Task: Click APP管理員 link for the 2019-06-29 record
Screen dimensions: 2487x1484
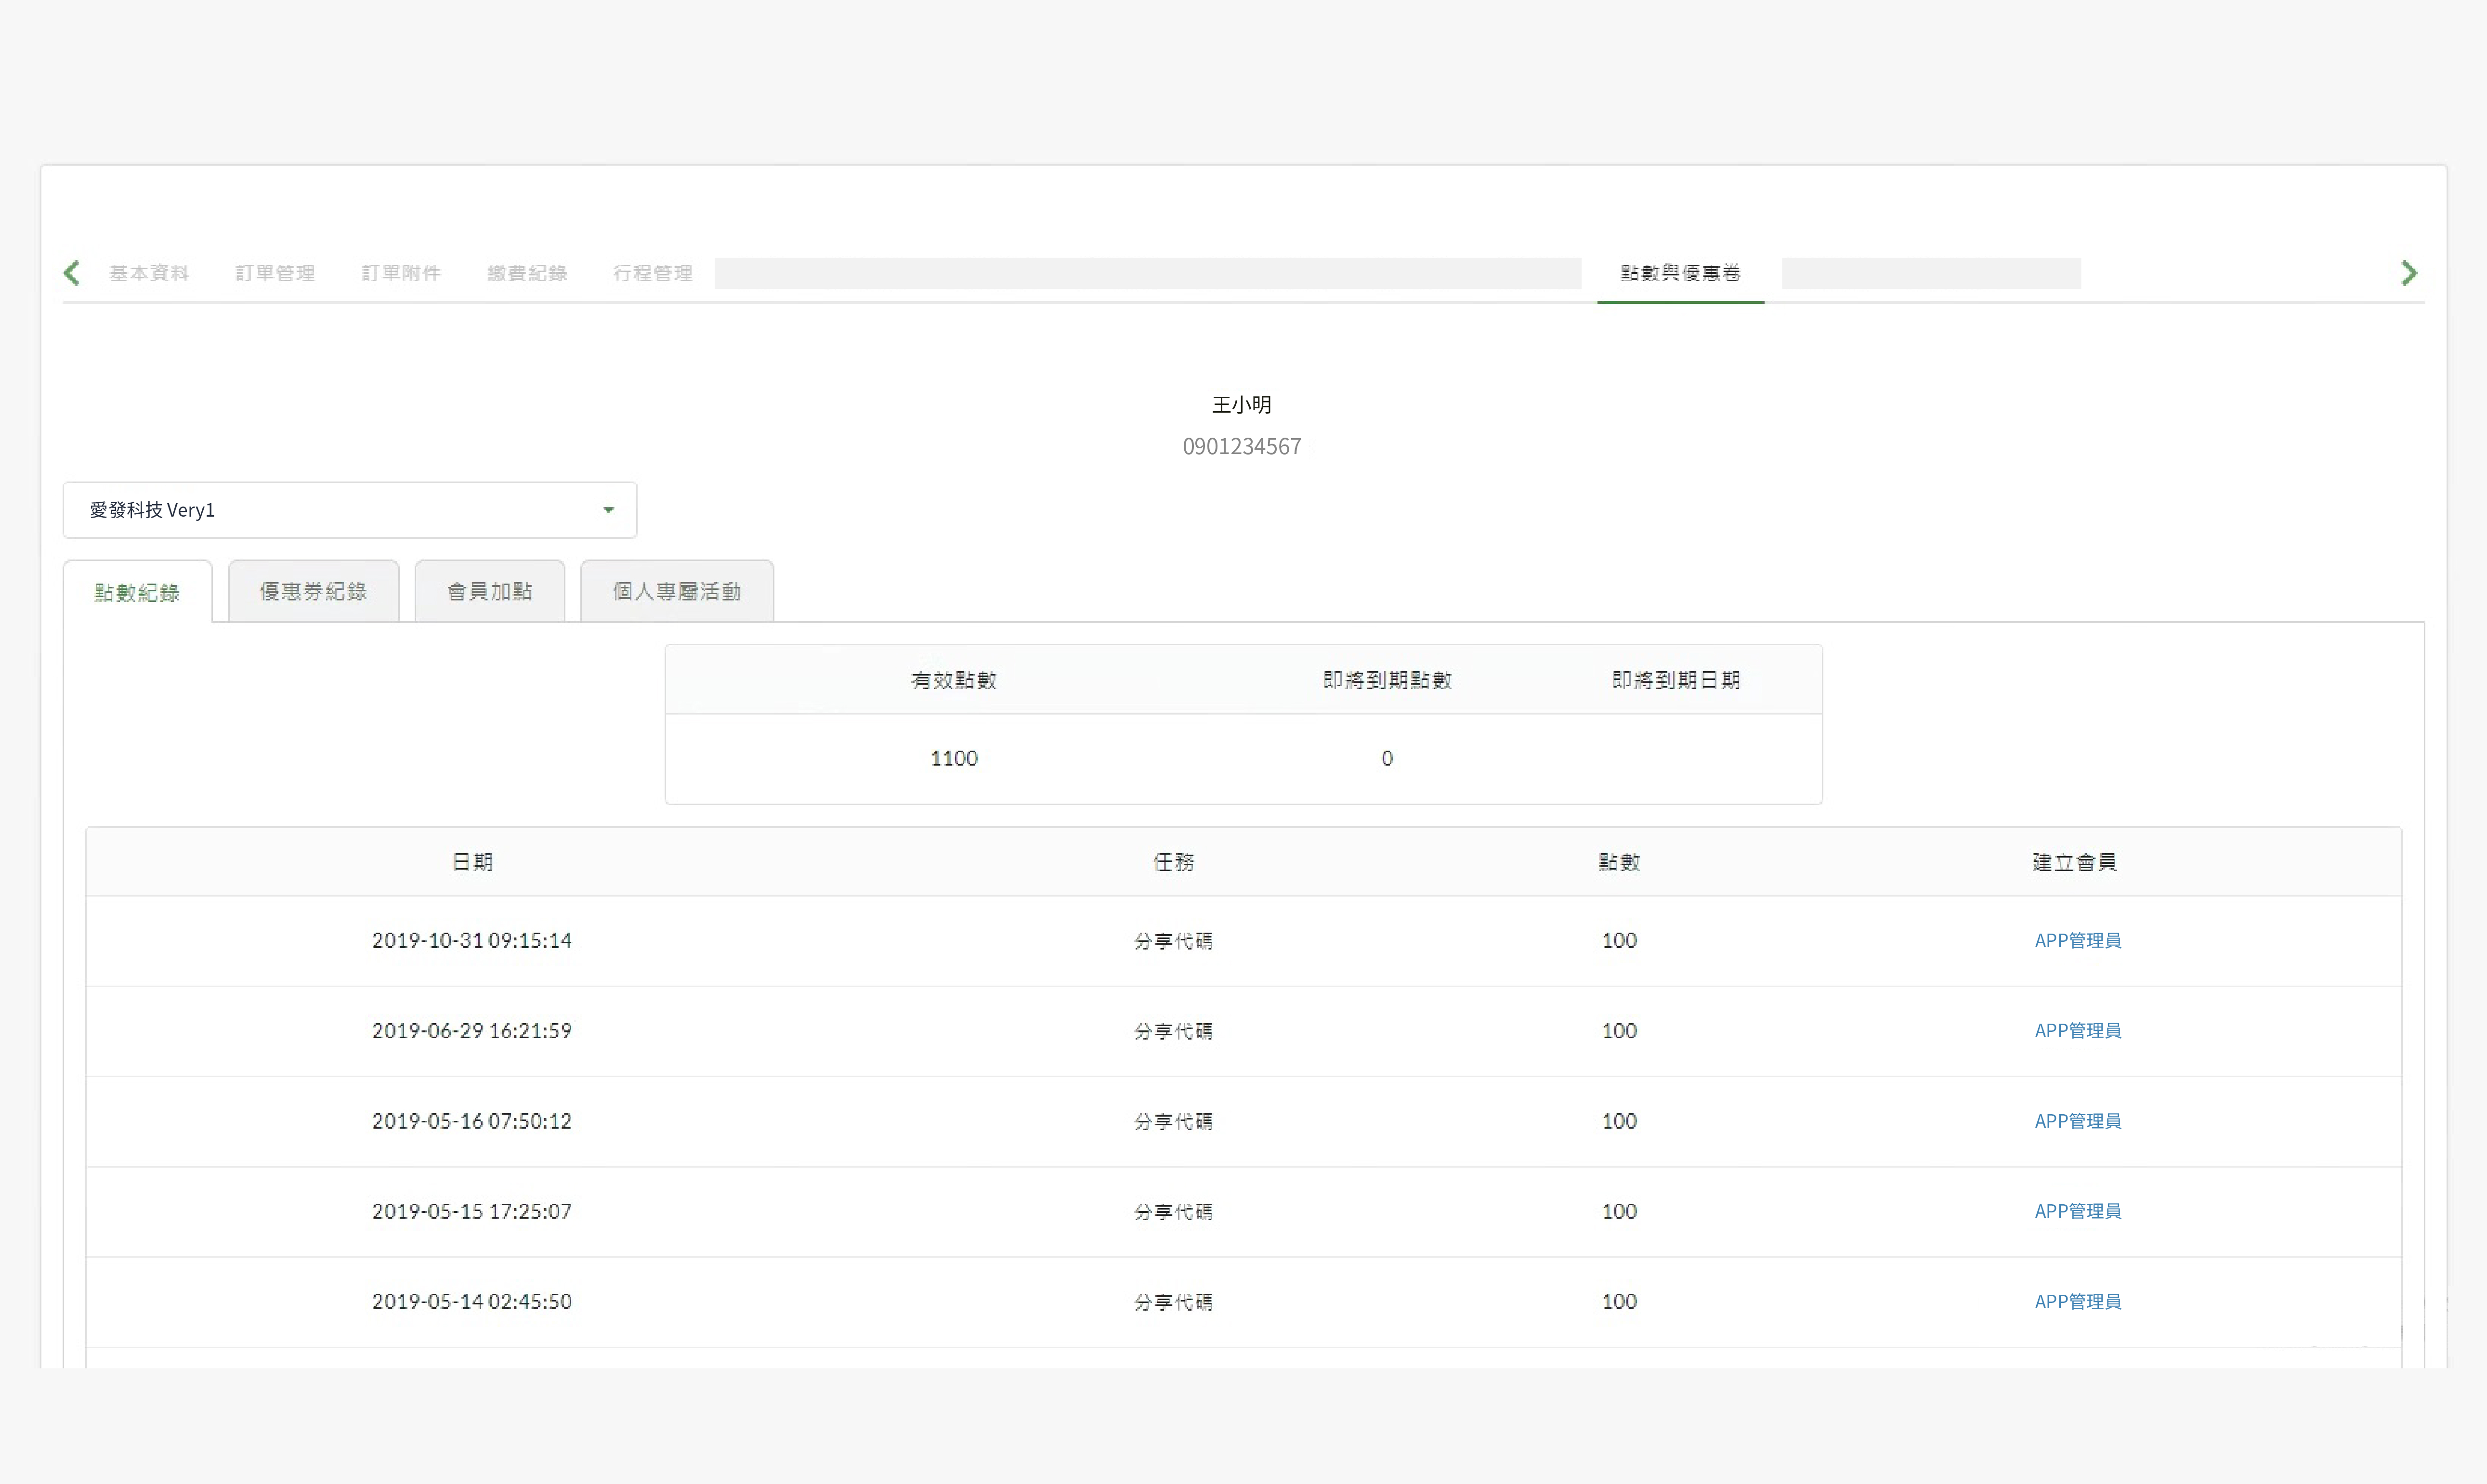Action: click(x=2078, y=1030)
